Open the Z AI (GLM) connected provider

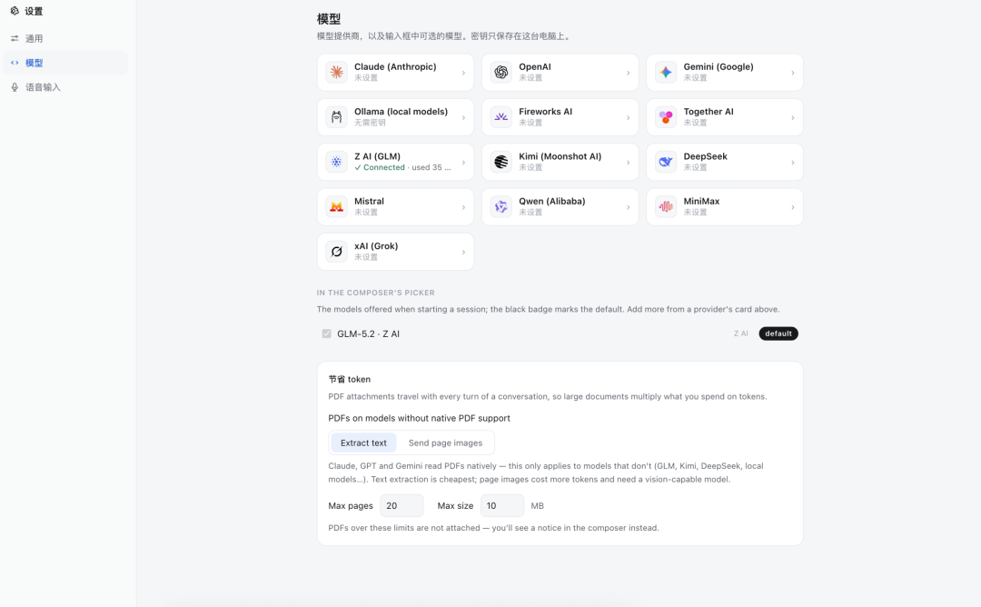coord(395,162)
